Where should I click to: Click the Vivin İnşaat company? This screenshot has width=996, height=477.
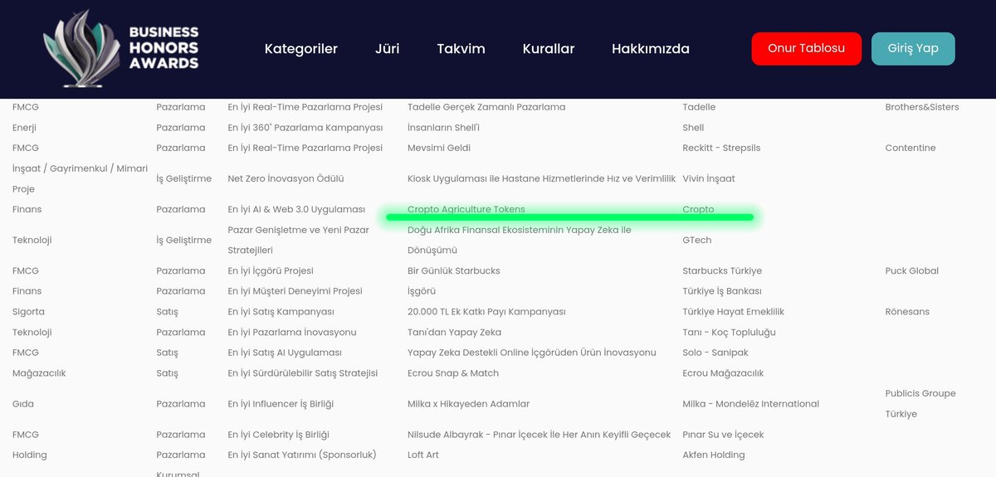pyautogui.click(x=709, y=178)
